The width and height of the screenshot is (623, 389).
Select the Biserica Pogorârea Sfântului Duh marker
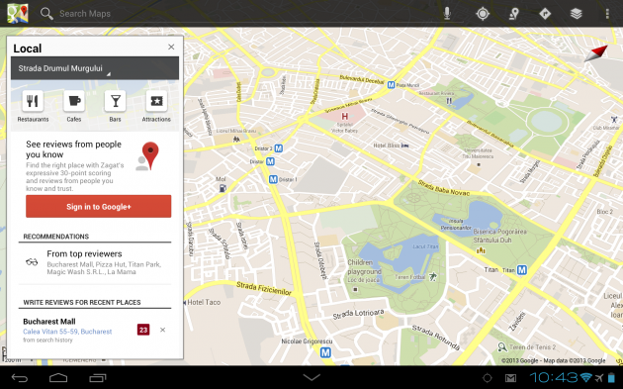point(481,250)
